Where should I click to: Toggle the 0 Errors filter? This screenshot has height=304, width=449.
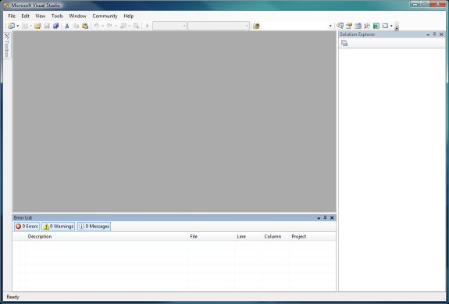click(27, 227)
